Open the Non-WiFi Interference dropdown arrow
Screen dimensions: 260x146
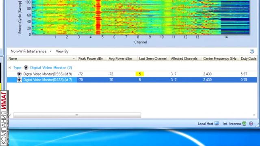tap(50, 52)
